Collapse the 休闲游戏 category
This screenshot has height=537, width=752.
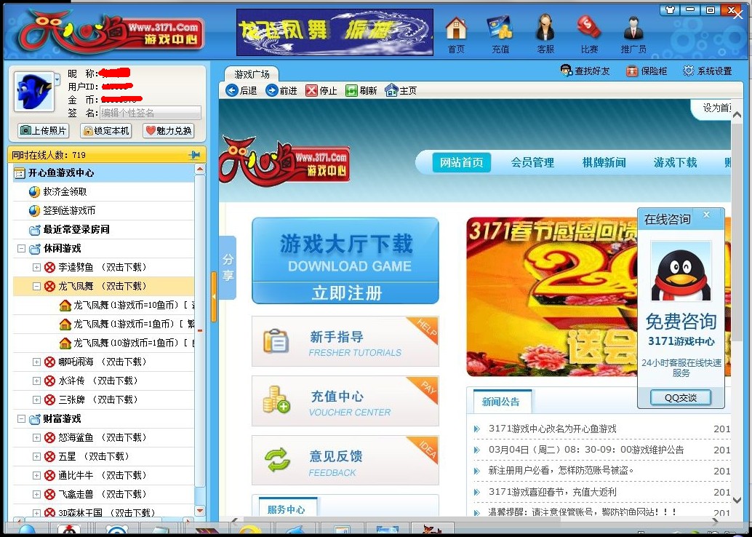coord(21,249)
